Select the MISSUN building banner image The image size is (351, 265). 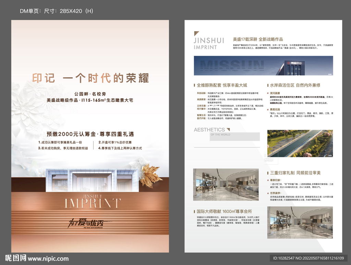coord(263,66)
